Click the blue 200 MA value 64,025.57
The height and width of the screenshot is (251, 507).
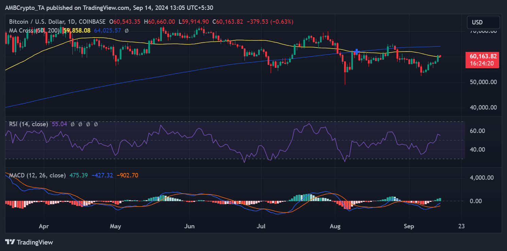[108, 31]
